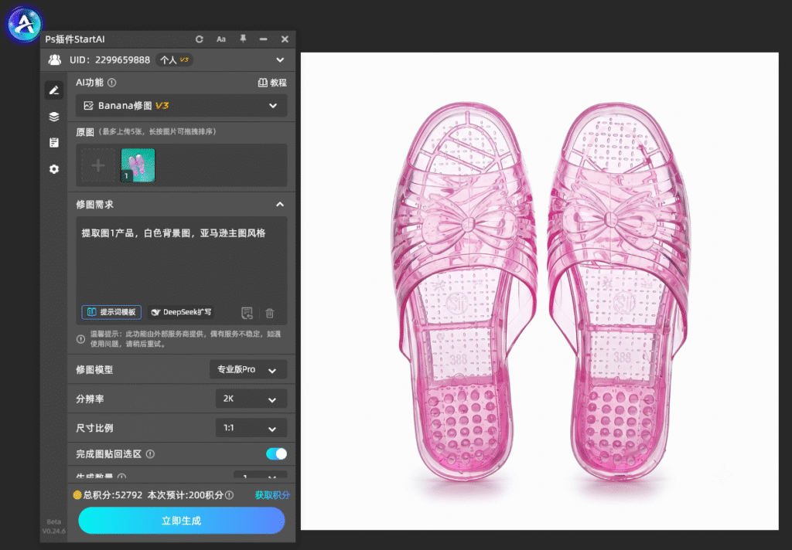
Task: Click the 个人 V3 membership badge
Action: [174, 60]
